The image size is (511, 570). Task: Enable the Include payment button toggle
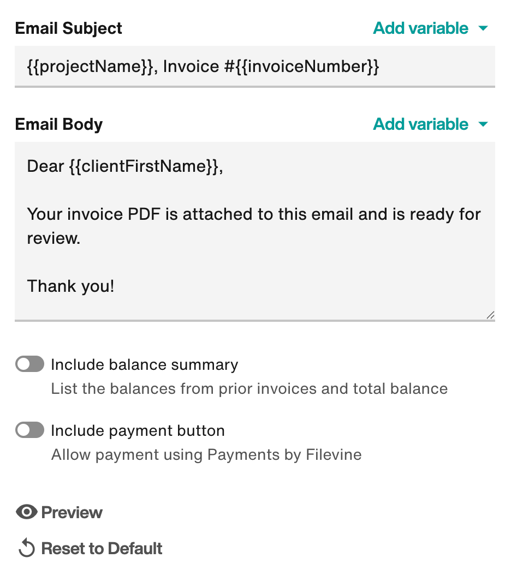point(29,430)
